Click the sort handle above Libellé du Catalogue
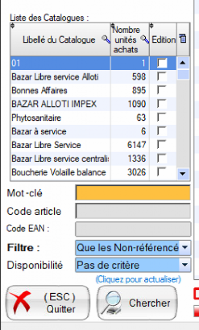 coord(12,26)
